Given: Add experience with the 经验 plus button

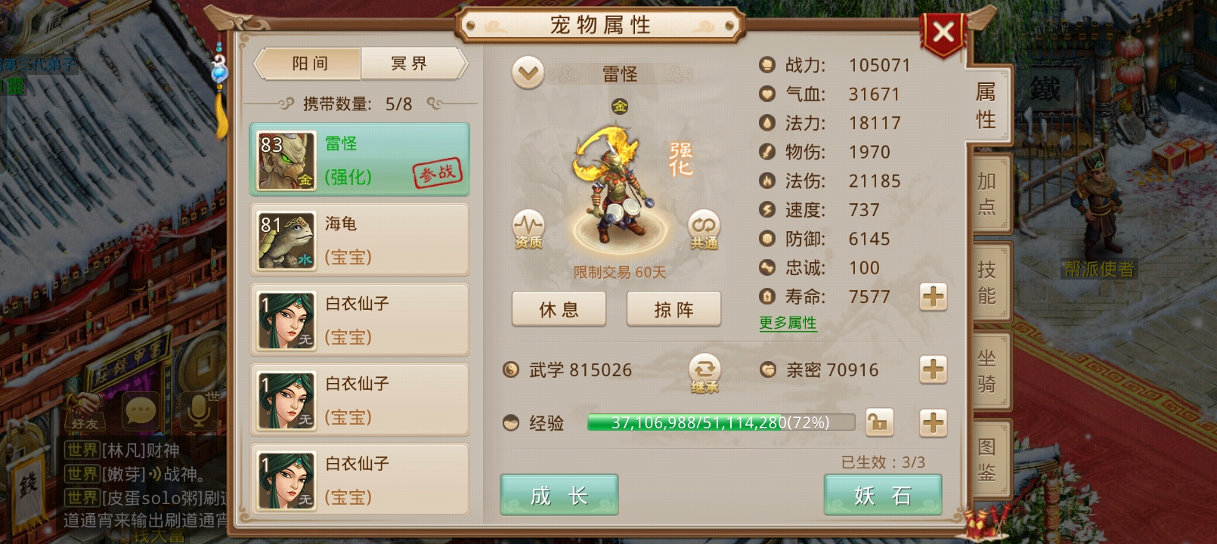Looking at the screenshot, I should click(934, 422).
